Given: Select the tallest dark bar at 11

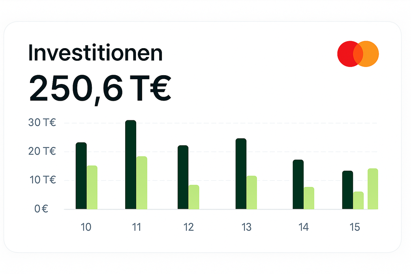Looking at the screenshot, I should pos(131,165).
